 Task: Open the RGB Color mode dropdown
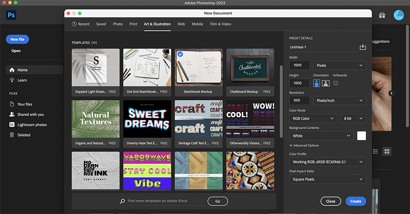click(313, 118)
